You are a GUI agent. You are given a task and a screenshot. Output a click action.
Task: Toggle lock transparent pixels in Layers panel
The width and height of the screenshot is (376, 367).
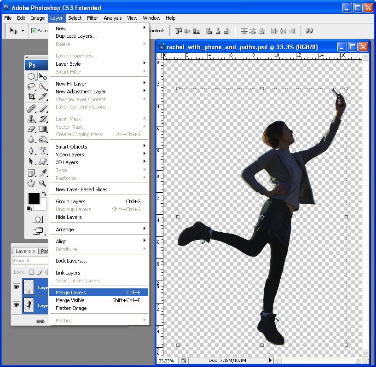[x=31, y=272]
